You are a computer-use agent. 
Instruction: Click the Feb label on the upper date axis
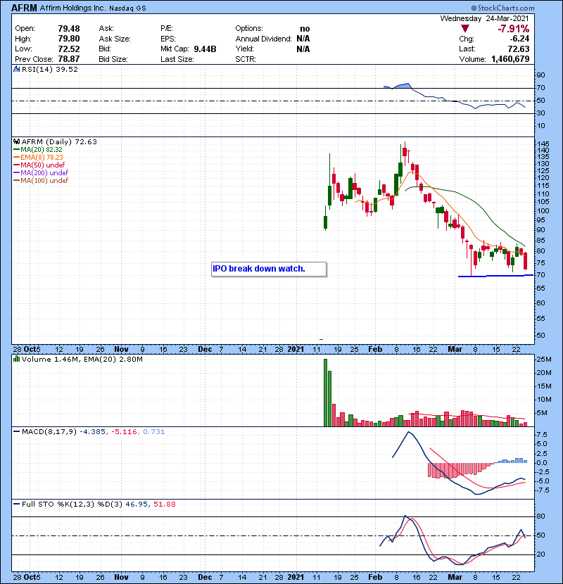pos(375,350)
